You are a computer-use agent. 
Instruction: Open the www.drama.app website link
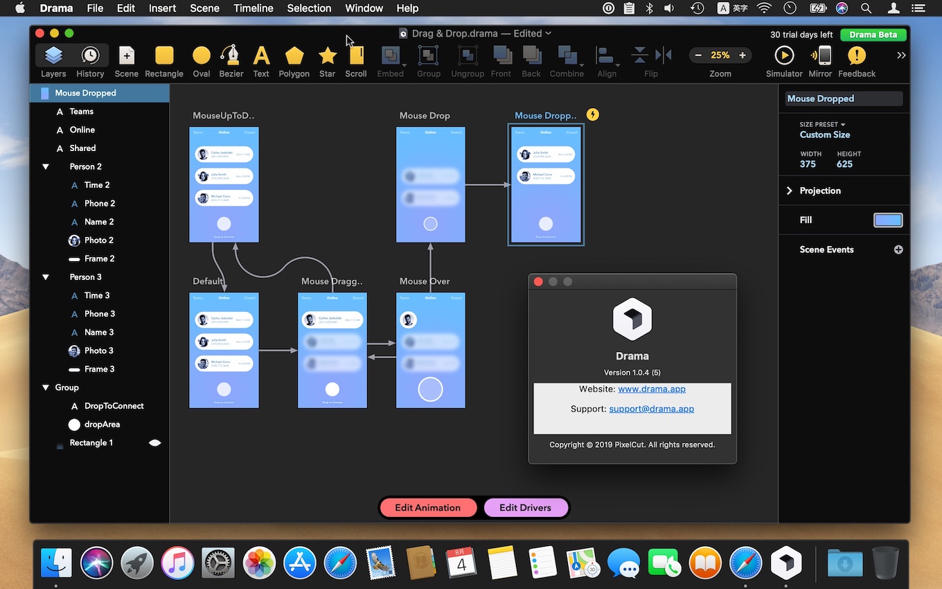tap(651, 389)
